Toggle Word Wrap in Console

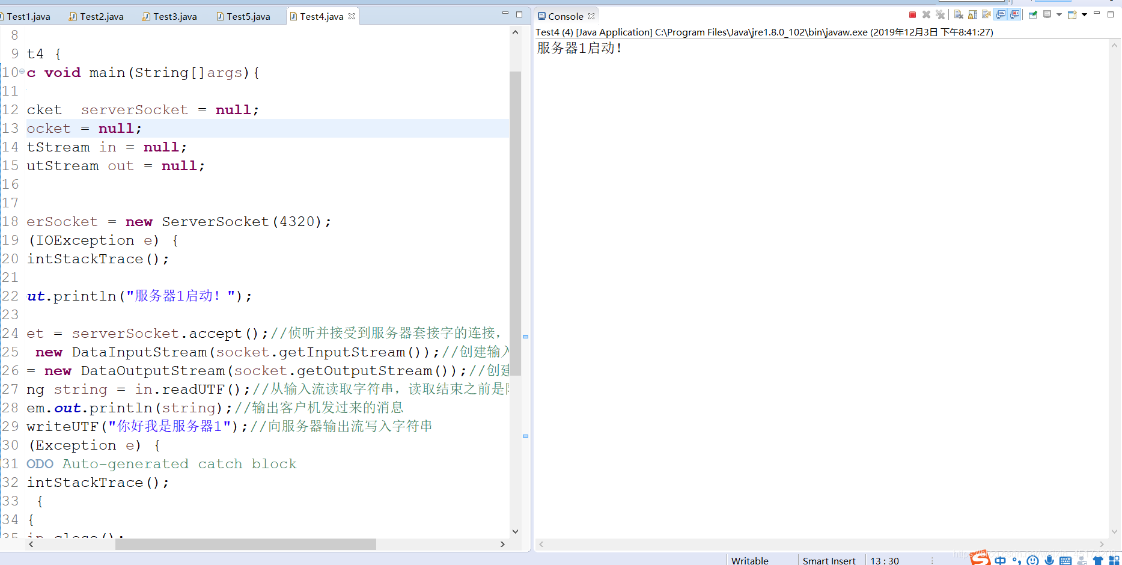pos(987,15)
